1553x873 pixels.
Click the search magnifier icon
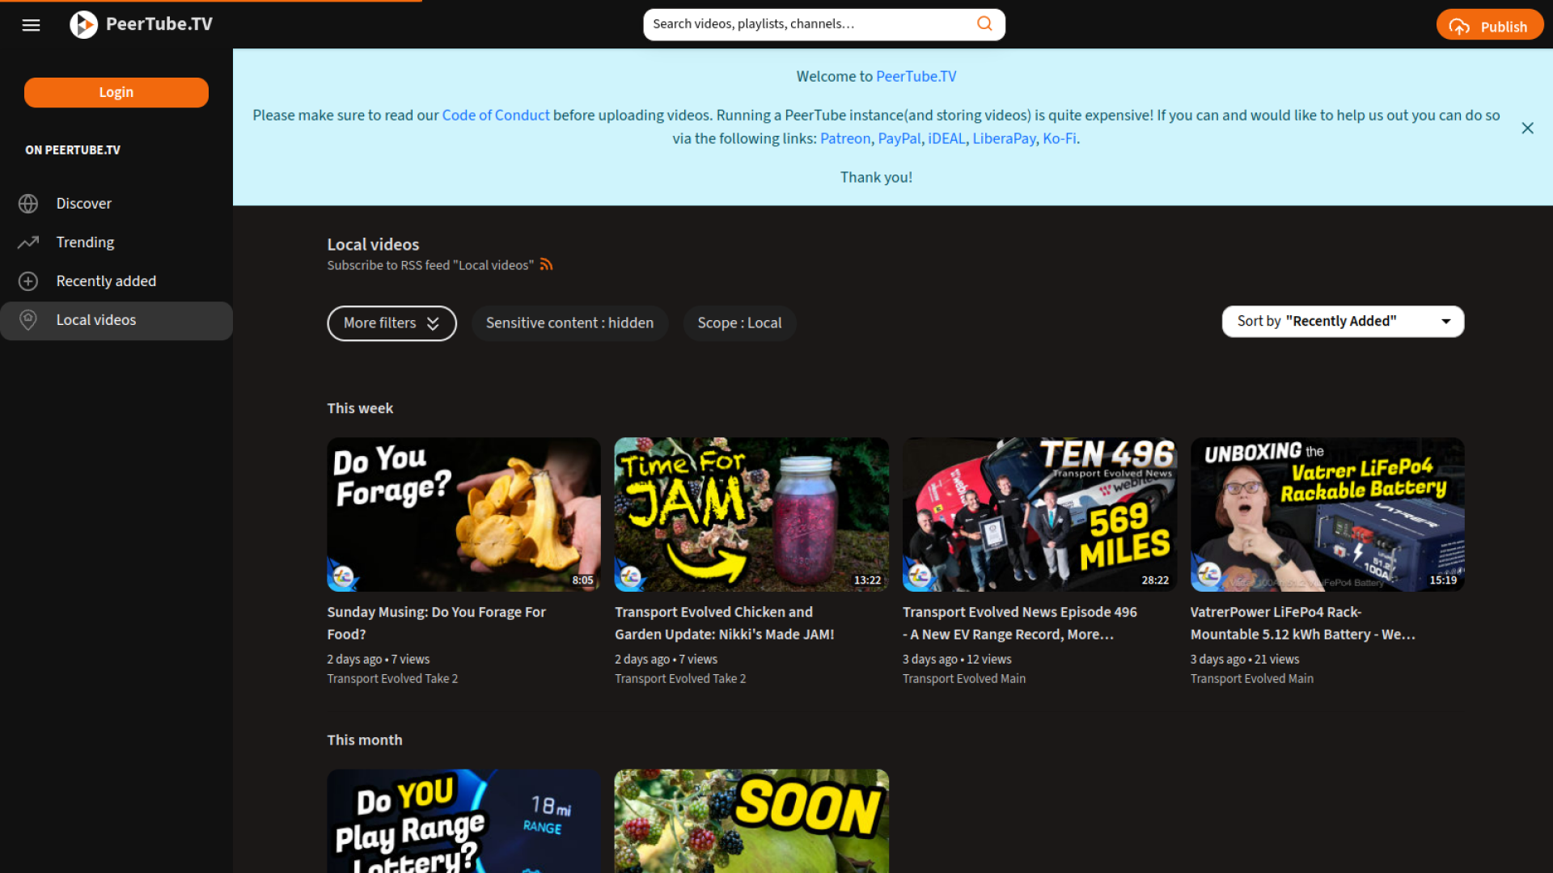pos(984,23)
